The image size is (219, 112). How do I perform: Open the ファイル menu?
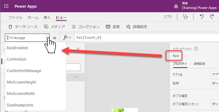coord(15,18)
